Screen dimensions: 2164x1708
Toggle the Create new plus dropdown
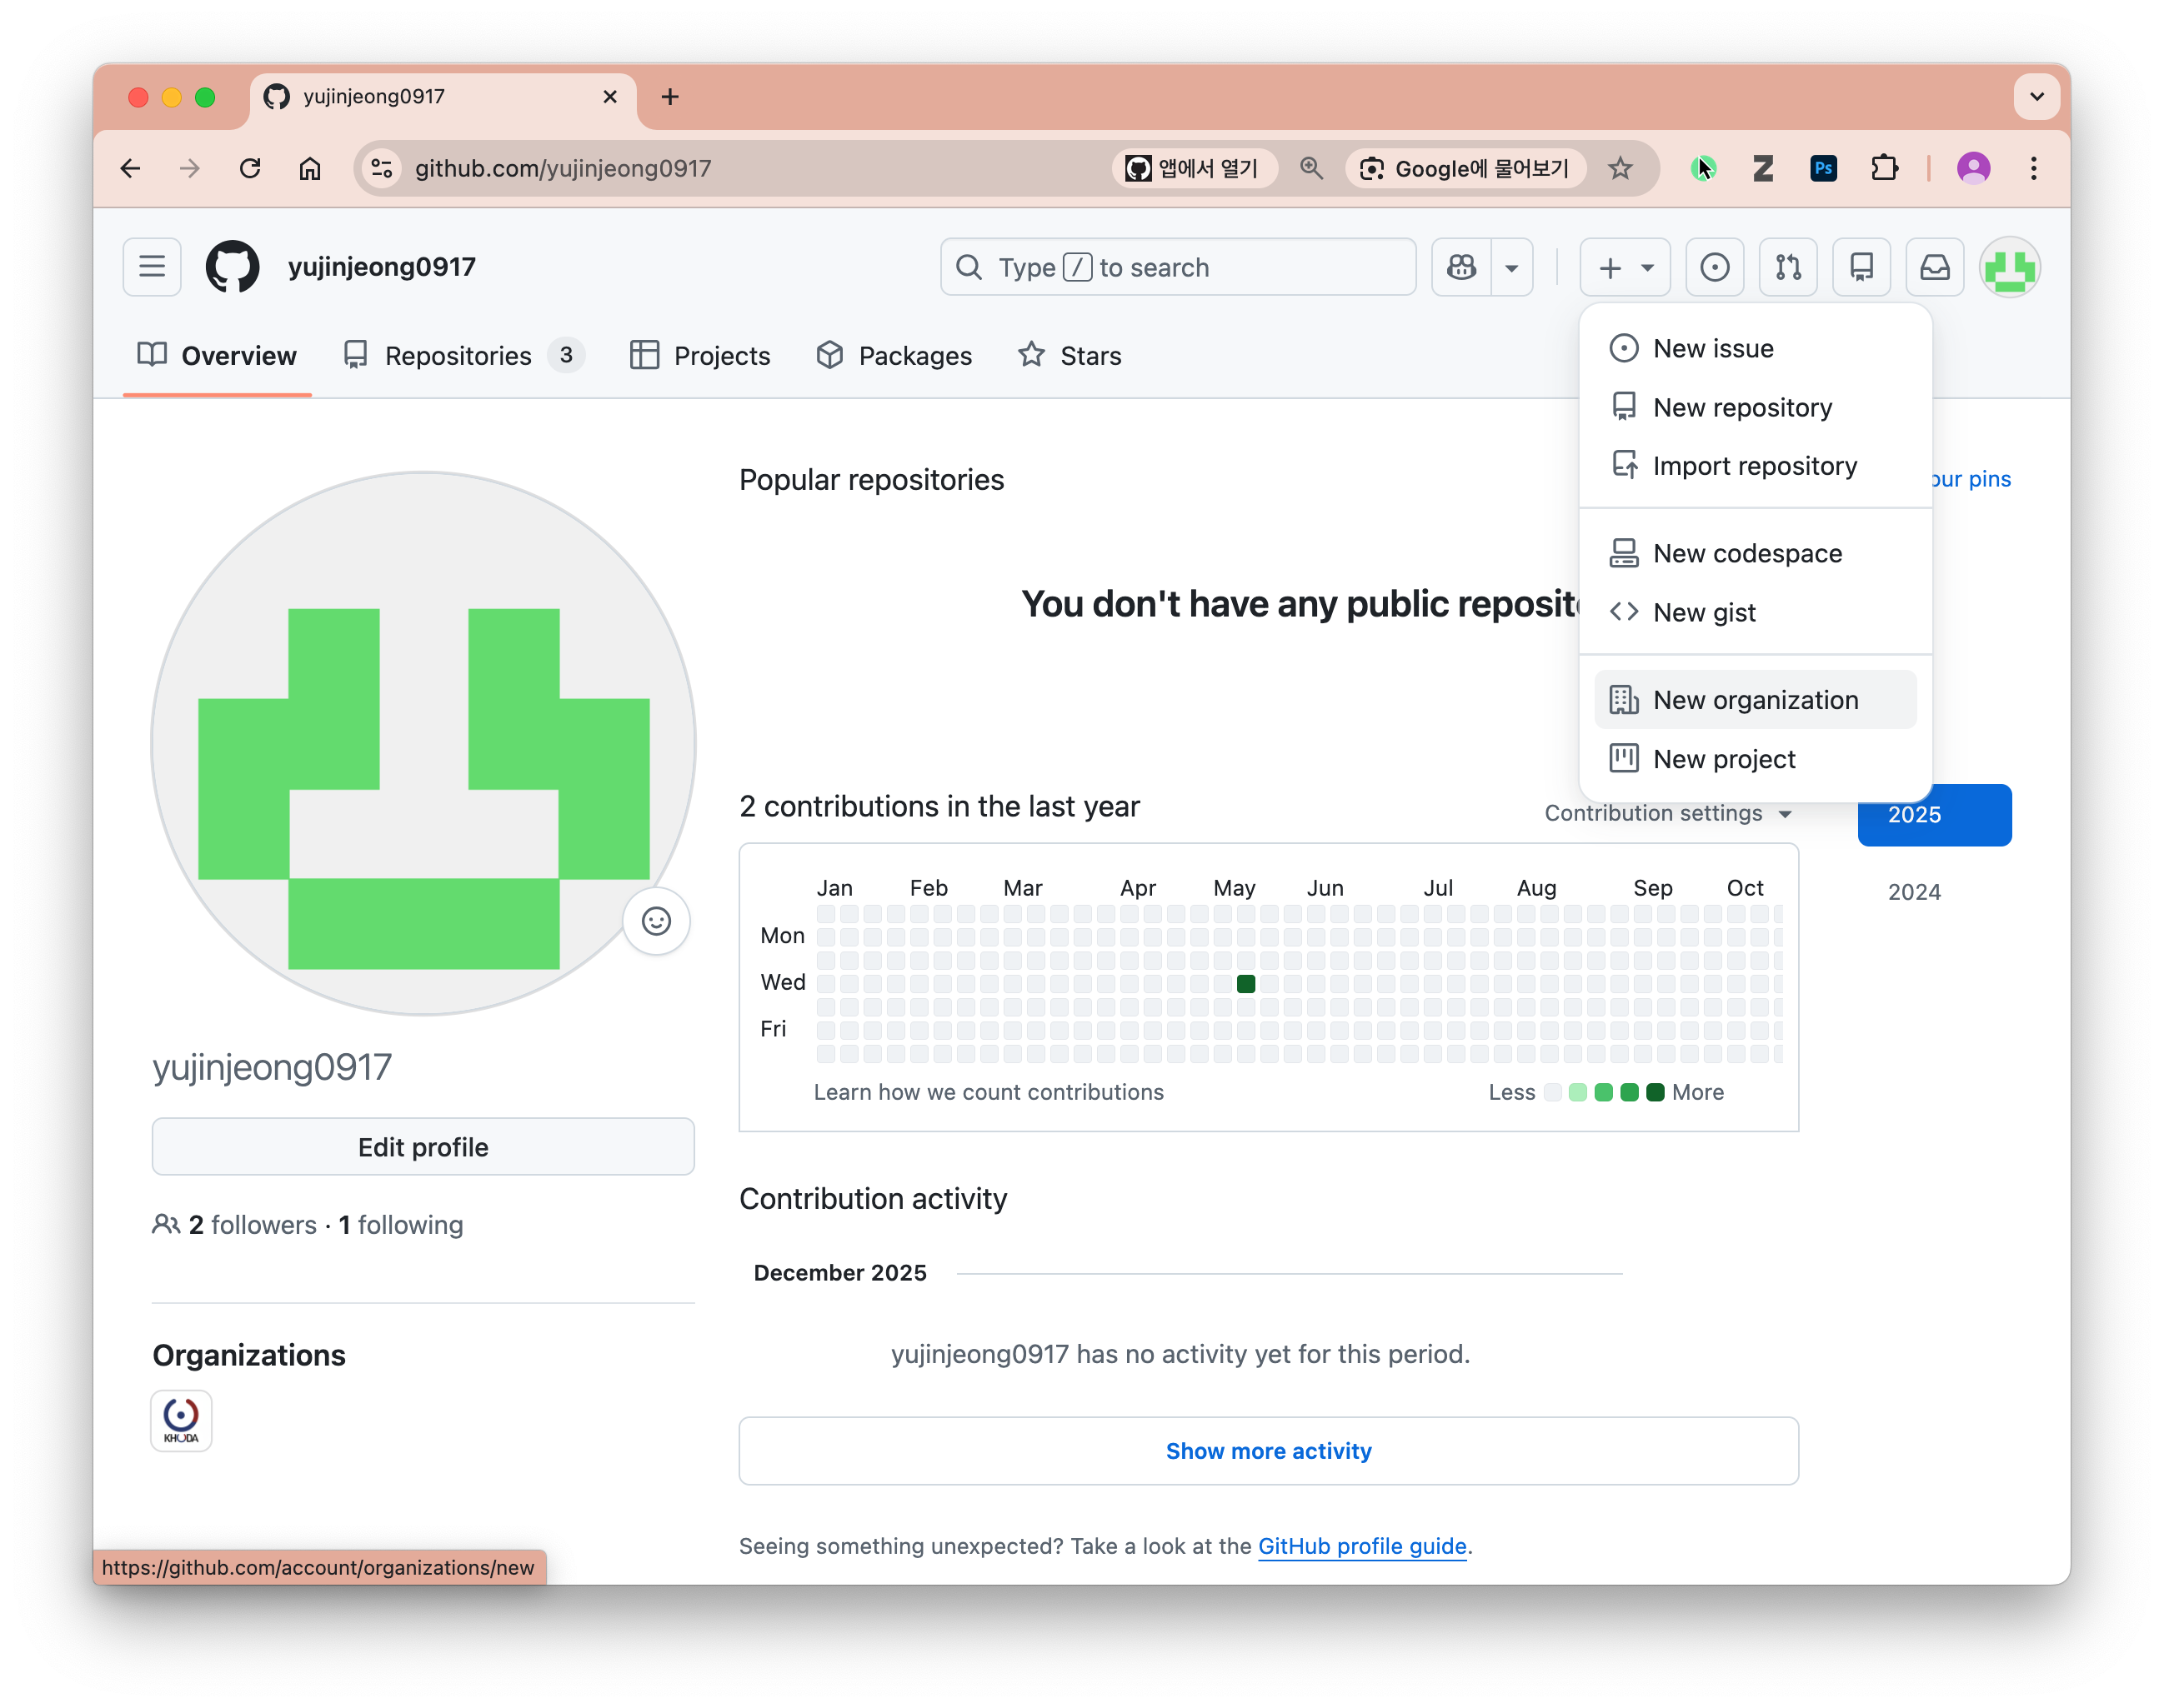(1625, 267)
